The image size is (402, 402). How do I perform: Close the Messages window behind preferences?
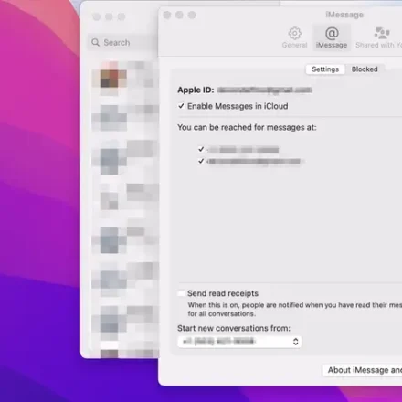tap(97, 16)
